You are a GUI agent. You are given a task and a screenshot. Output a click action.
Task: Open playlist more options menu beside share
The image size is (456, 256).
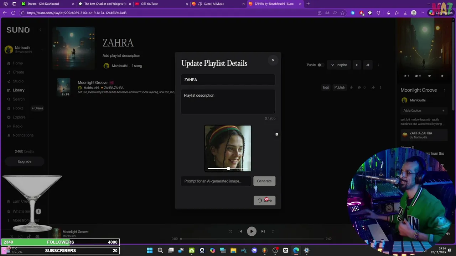click(x=378, y=65)
